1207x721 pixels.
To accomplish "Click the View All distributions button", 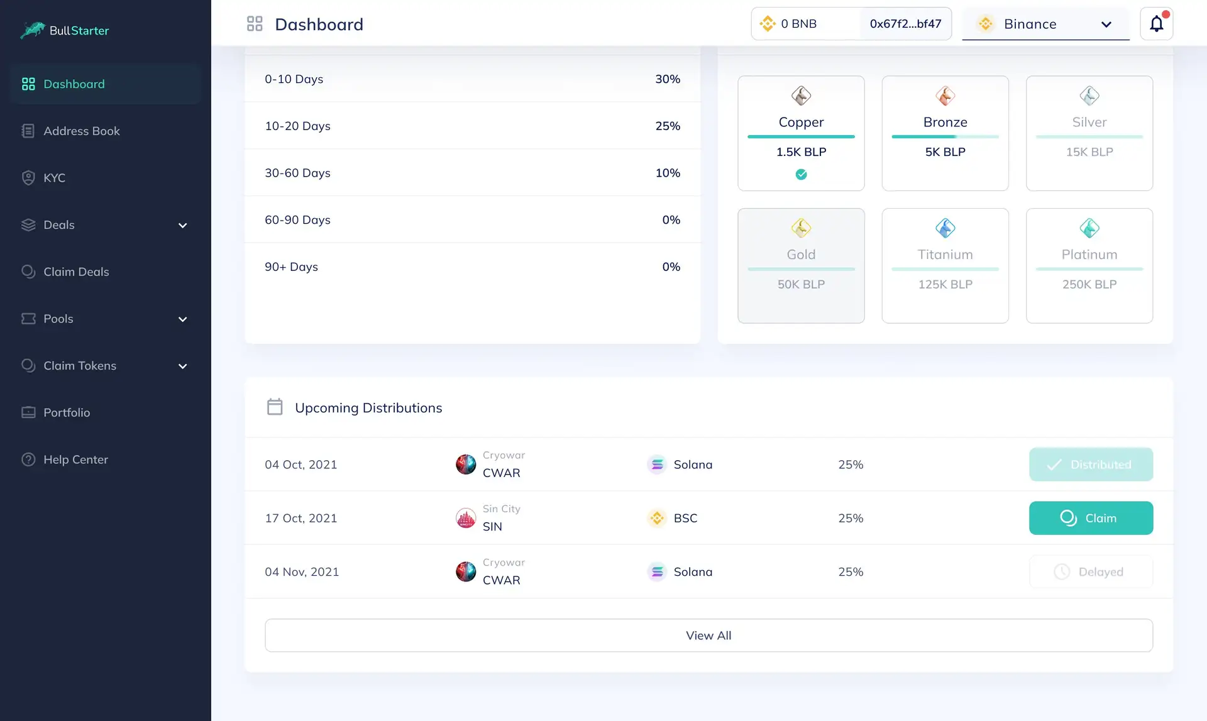I will 708,635.
